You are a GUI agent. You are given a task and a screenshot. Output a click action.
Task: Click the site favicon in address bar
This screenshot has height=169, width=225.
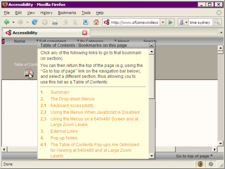tap(107, 22)
